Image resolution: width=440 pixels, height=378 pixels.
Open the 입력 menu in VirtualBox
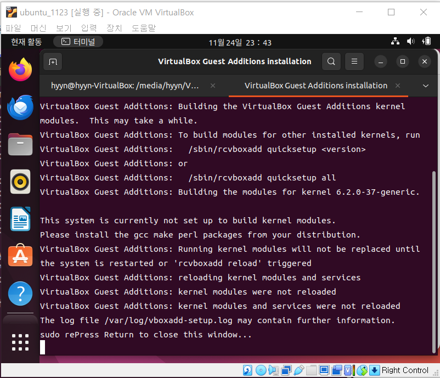89,28
